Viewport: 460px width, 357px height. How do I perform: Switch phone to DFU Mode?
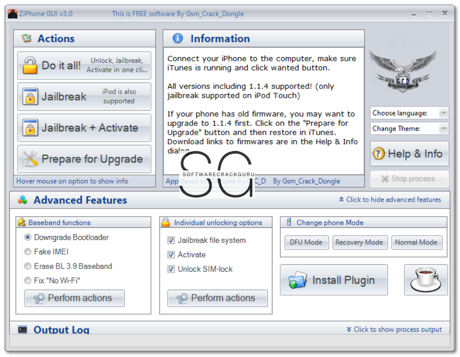click(306, 242)
